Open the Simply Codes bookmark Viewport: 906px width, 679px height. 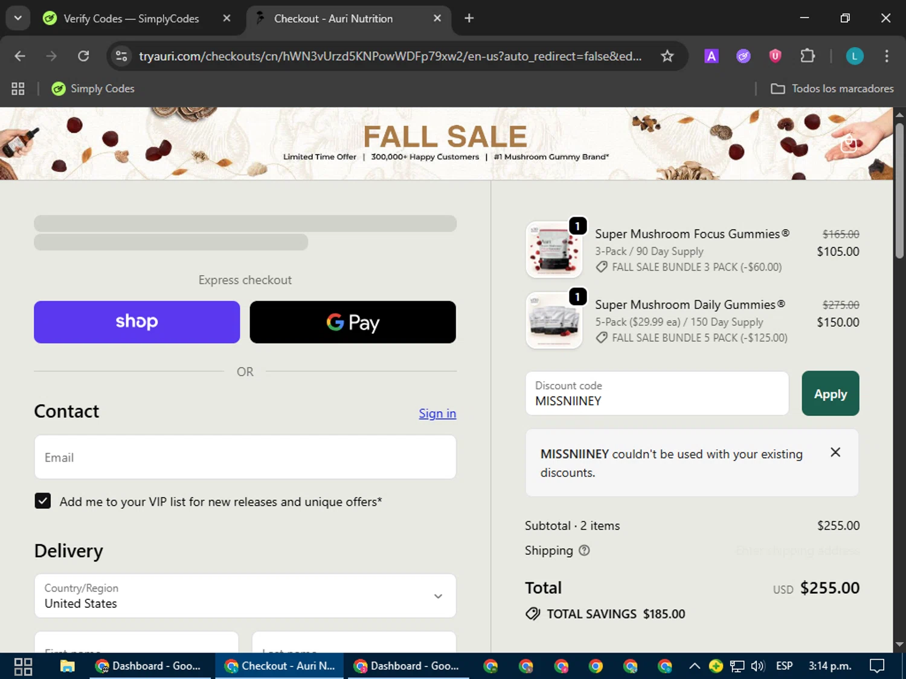click(93, 89)
